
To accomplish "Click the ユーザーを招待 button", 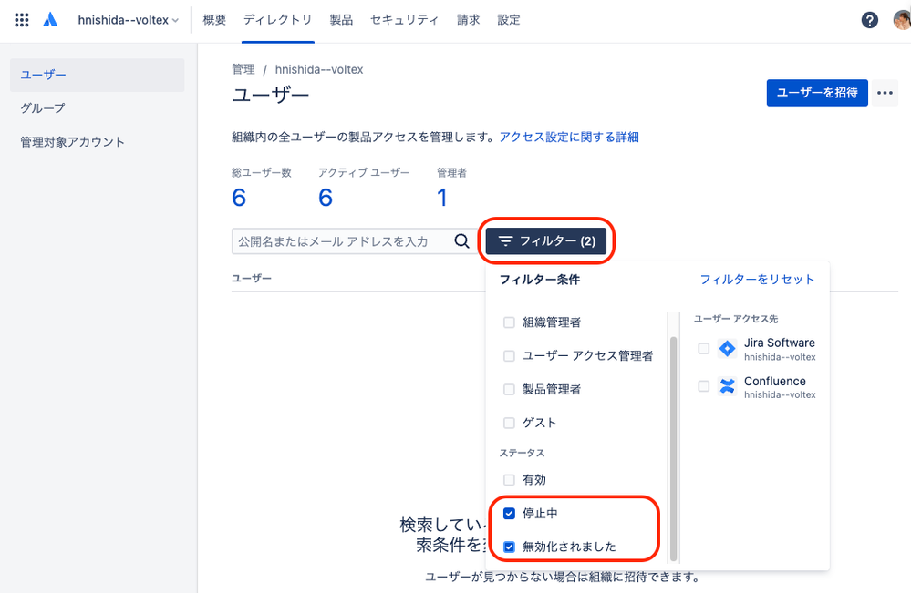I will 816,93.
